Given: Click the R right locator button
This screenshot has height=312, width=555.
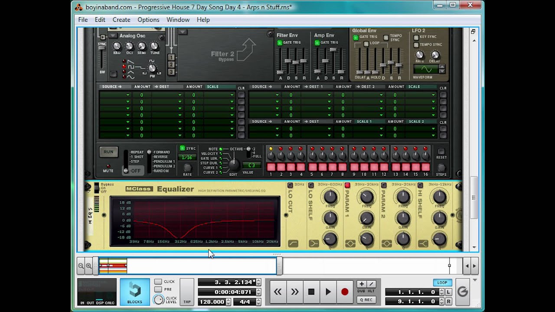Looking at the screenshot, I should (448, 301).
